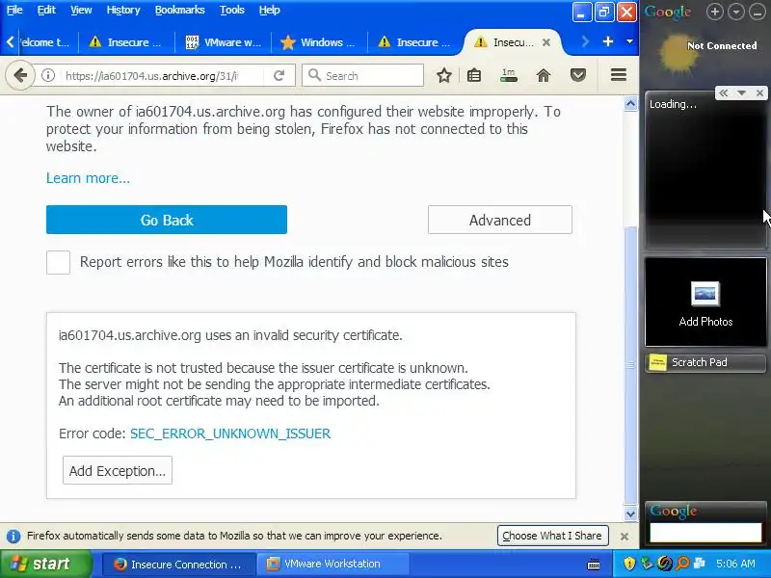
Task: Click the Advanced button
Action: click(x=500, y=220)
